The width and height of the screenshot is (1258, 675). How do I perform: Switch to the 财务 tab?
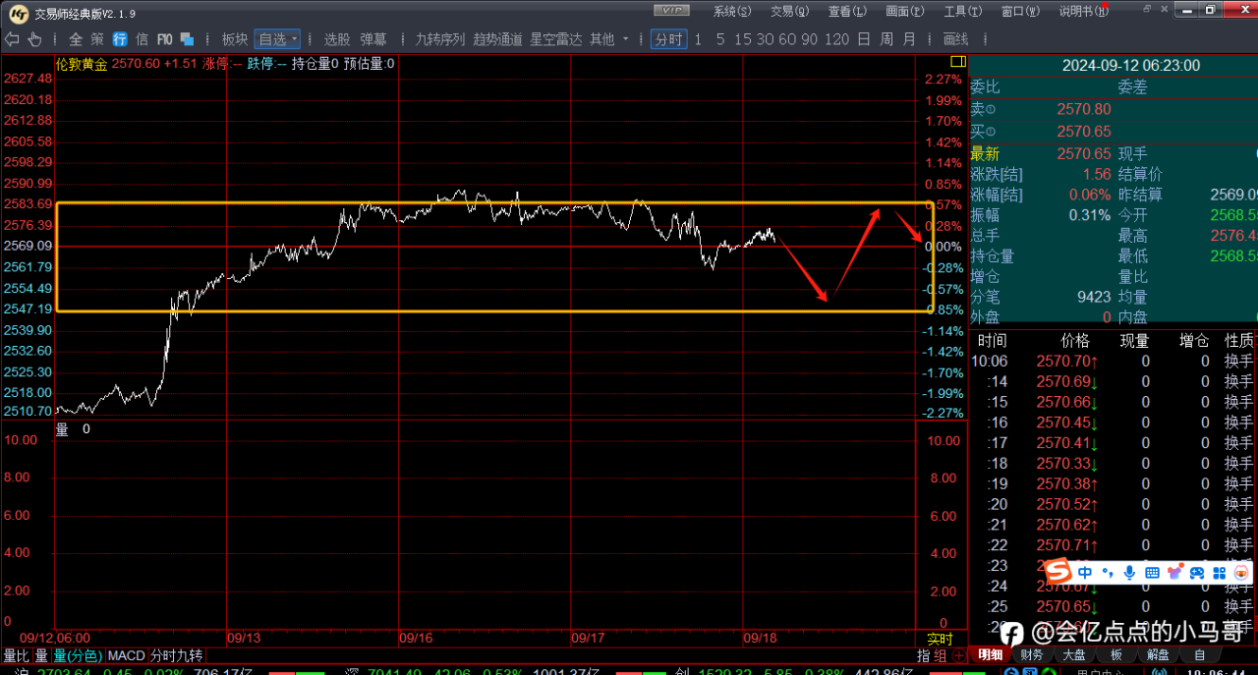[x=1031, y=655]
